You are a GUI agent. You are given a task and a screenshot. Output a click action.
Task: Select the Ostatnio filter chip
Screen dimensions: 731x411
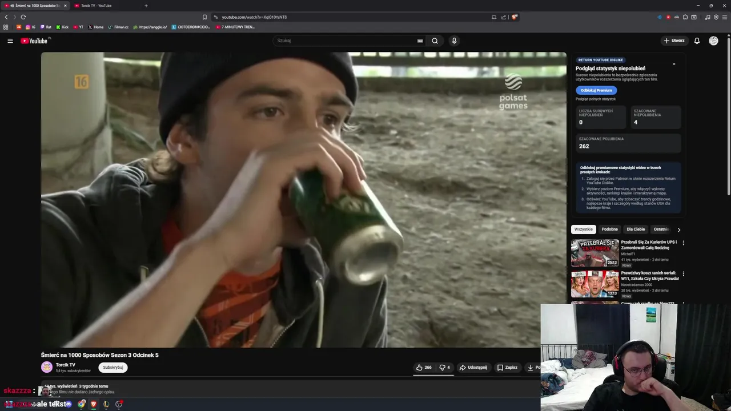pyautogui.click(x=661, y=229)
